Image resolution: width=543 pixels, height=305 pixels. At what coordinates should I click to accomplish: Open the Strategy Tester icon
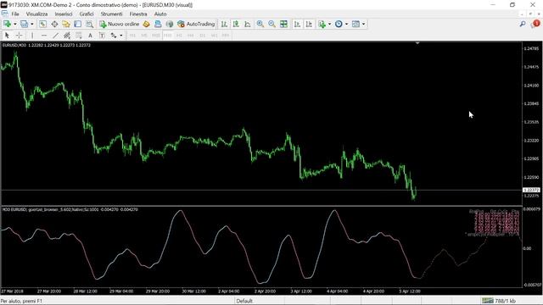[x=89, y=24]
